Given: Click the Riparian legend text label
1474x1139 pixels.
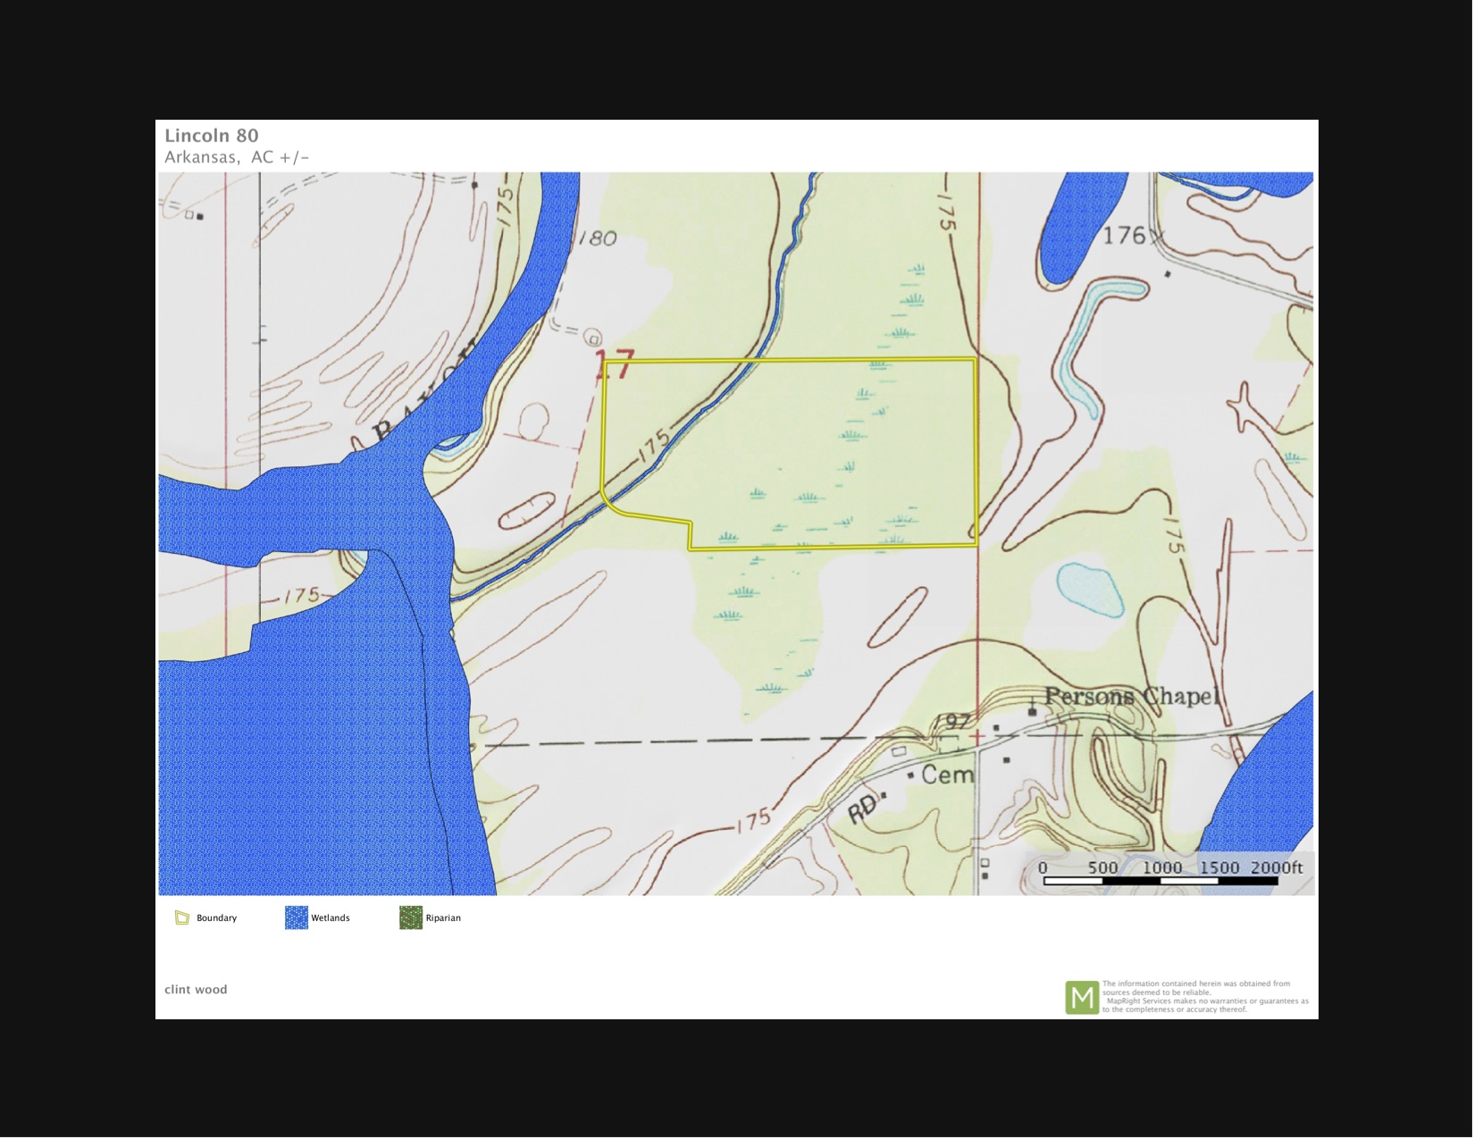Looking at the screenshot, I should [443, 917].
